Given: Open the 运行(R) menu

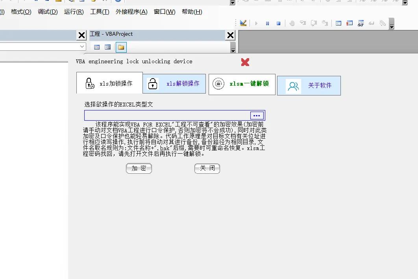Looking at the screenshot, I should 74,12.
